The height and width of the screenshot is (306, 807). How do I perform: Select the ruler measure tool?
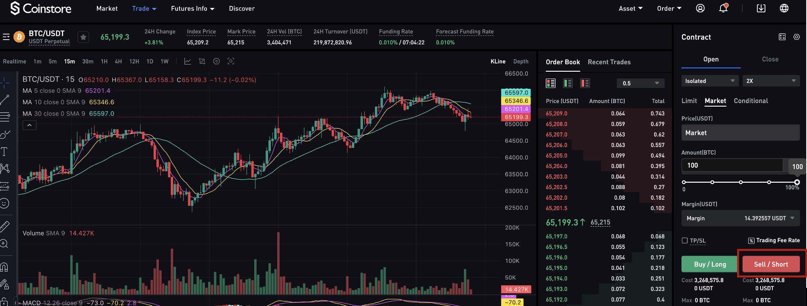(5, 226)
